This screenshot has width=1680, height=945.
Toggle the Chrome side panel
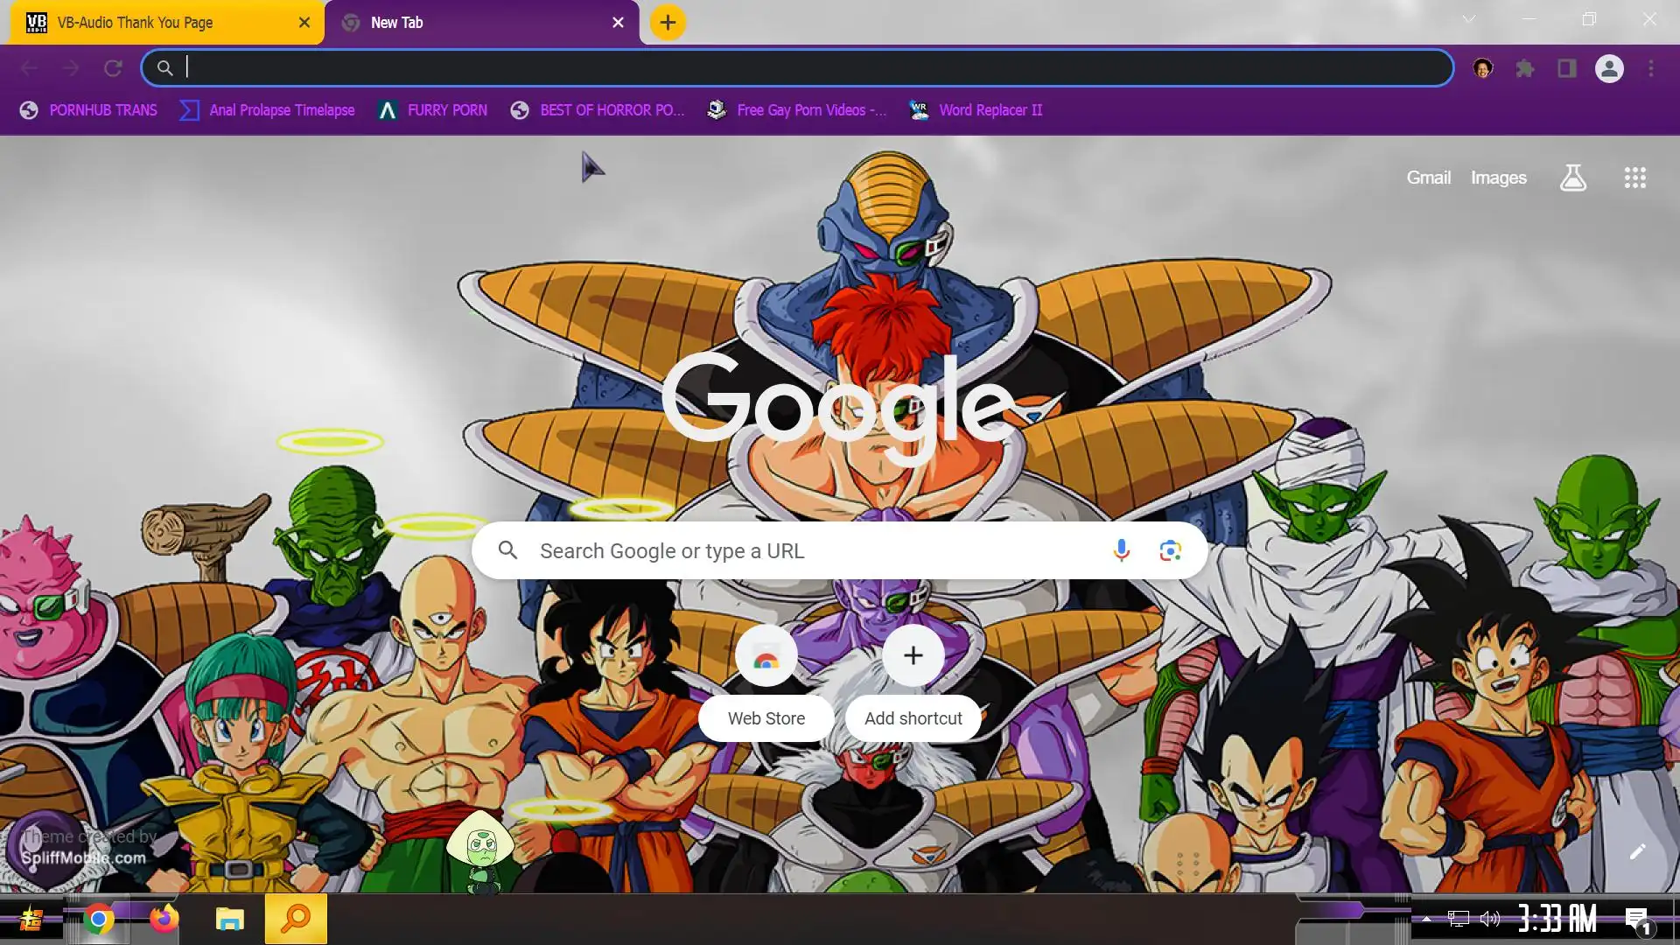[1566, 68]
